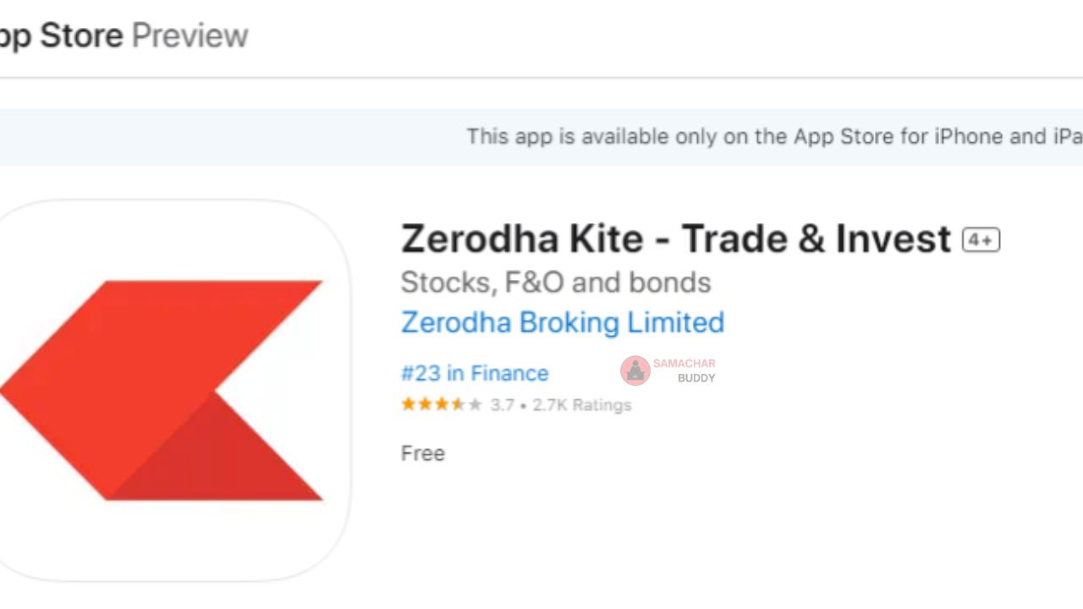This screenshot has height=609, width=1083.
Task: Open the Zerodha Broking Limited developer page
Action: (x=562, y=322)
